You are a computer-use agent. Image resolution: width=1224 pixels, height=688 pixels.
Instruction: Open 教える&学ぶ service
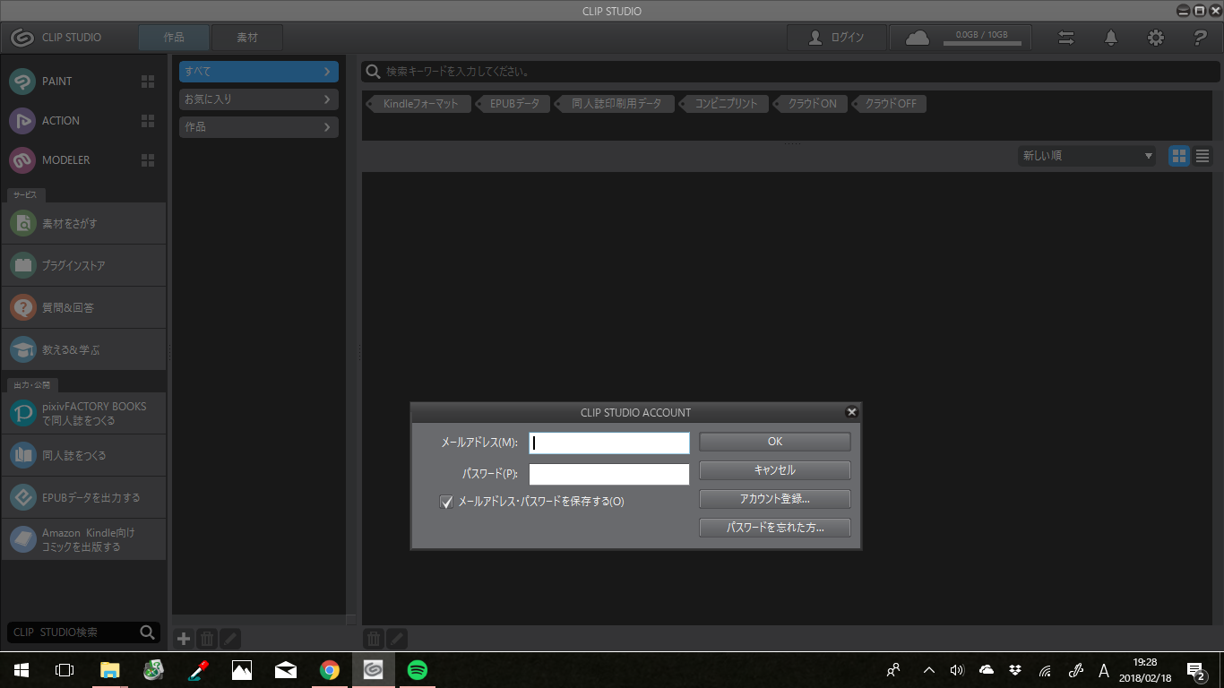tap(84, 349)
